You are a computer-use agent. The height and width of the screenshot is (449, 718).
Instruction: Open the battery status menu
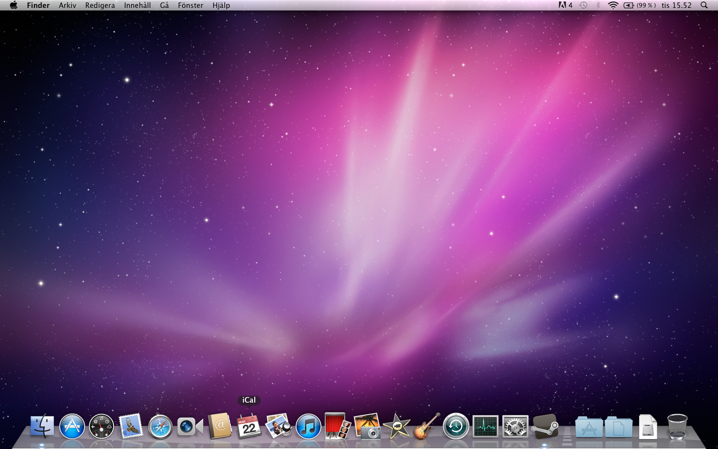[x=639, y=5]
